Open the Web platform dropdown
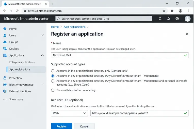The width and height of the screenshot is (194, 129). pos(69,113)
